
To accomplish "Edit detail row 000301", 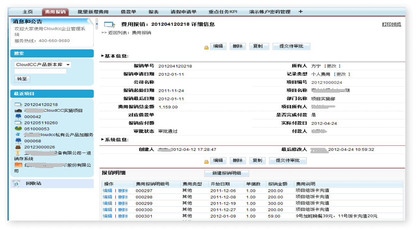I will pyautogui.click(x=108, y=216).
